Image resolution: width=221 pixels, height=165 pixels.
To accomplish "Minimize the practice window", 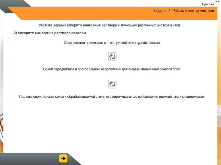I will 216,1.
